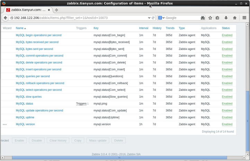This screenshot has width=250, height=161.
Task: Click in the Google search box
Action: [182, 18]
